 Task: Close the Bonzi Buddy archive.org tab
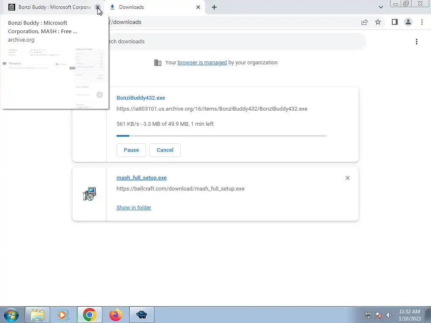point(97,7)
